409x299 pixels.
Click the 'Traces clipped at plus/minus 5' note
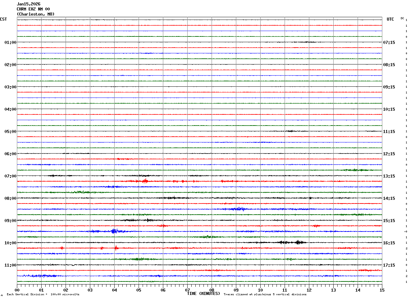click(265, 295)
